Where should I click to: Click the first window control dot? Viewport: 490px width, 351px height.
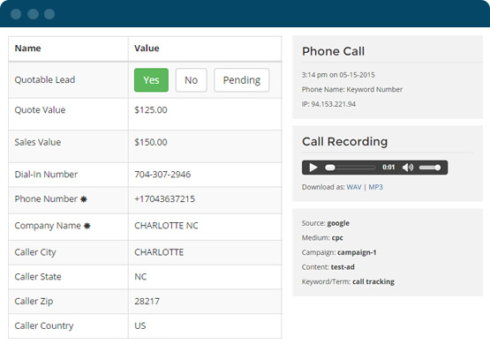[16, 14]
